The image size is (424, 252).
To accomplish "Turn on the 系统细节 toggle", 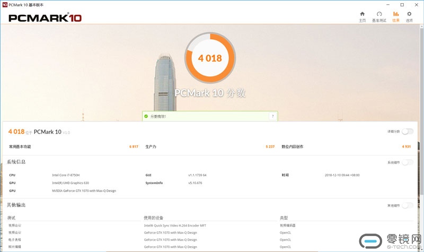I will [407, 162].
